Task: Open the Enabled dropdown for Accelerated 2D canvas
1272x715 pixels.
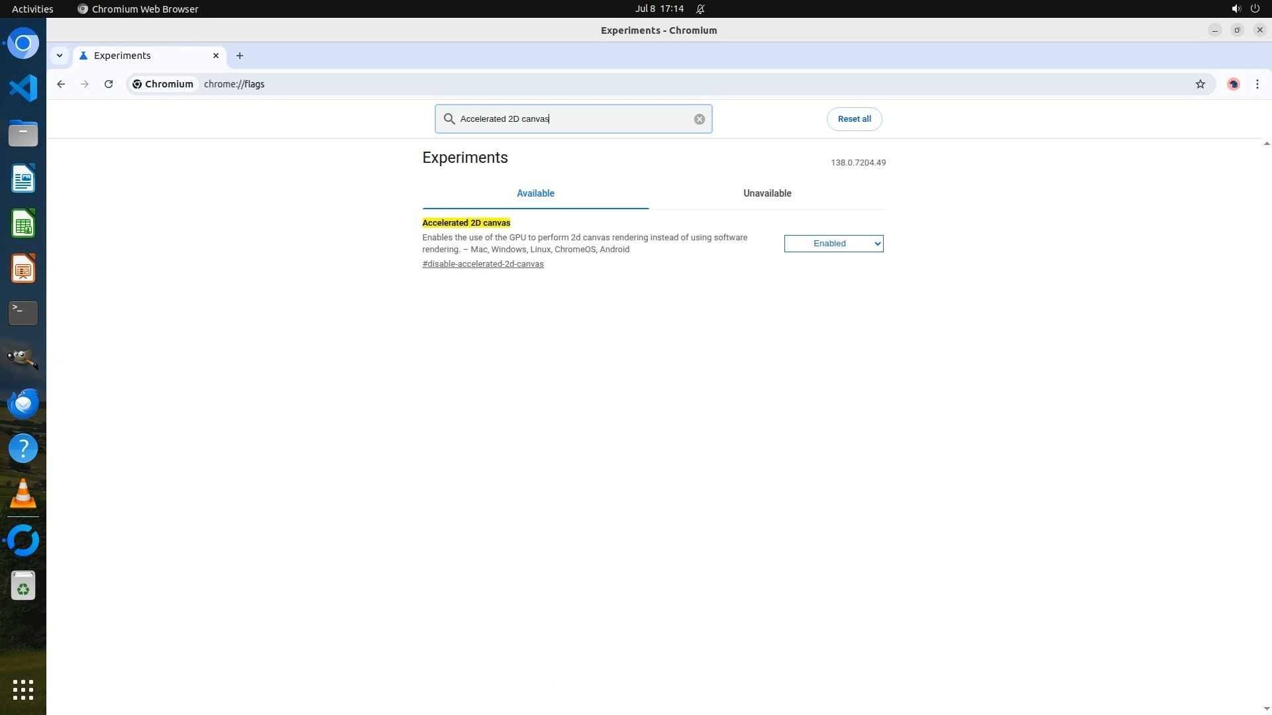Action: pos(833,244)
